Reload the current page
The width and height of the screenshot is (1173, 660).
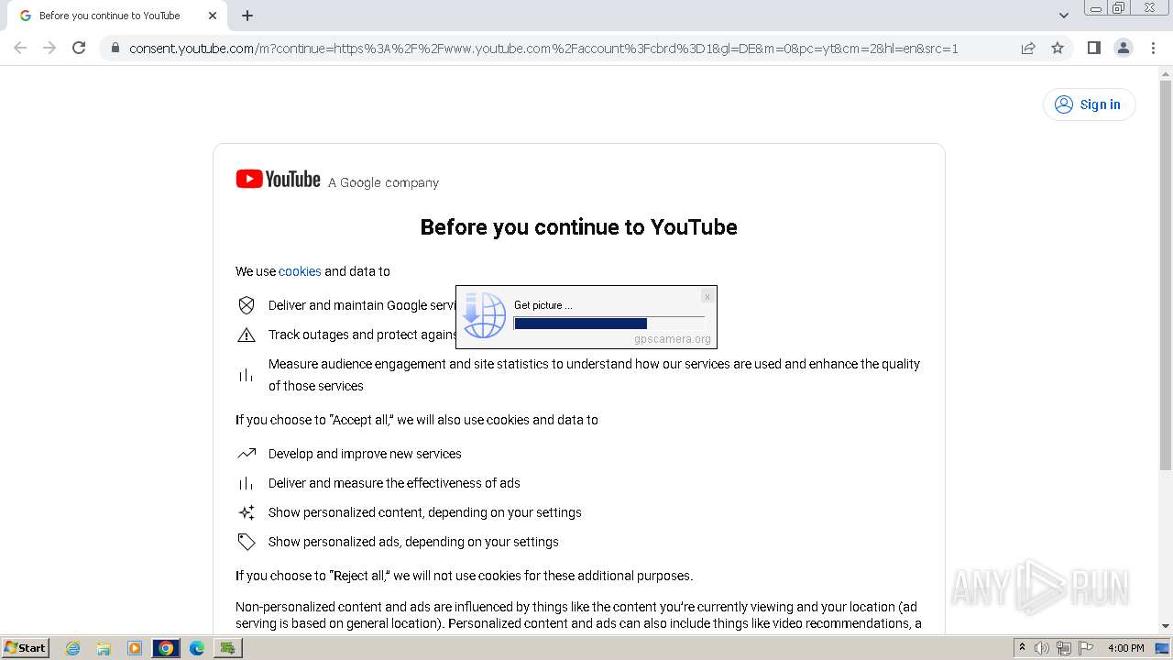79,48
